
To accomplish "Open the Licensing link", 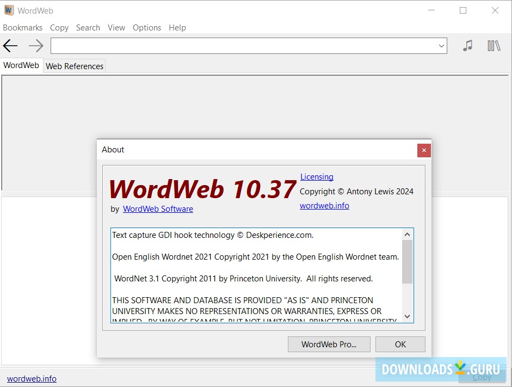I will click(317, 176).
